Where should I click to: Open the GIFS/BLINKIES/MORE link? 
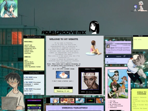coord(32,67)
